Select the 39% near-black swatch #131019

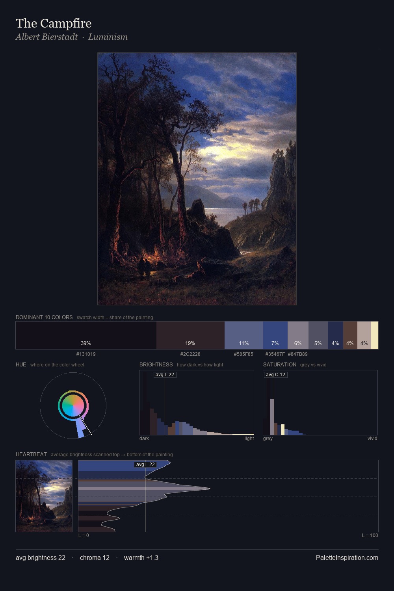(86, 335)
